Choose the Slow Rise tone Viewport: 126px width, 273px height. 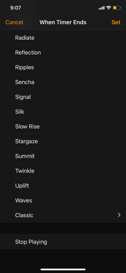(x=63, y=126)
